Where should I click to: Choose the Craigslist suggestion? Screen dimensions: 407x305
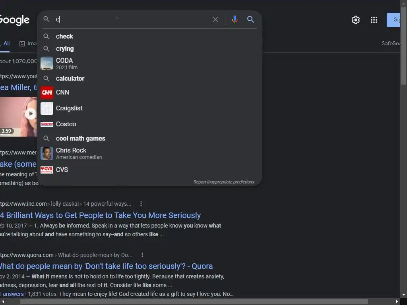pos(149,108)
